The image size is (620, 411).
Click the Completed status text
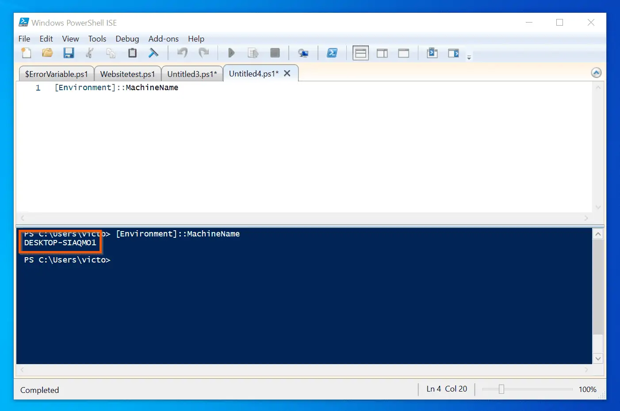39,390
